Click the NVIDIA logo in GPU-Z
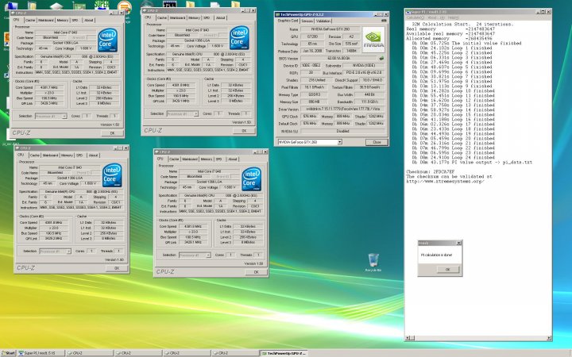Viewport: 572px width, 357px height. pyautogui.click(x=373, y=40)
